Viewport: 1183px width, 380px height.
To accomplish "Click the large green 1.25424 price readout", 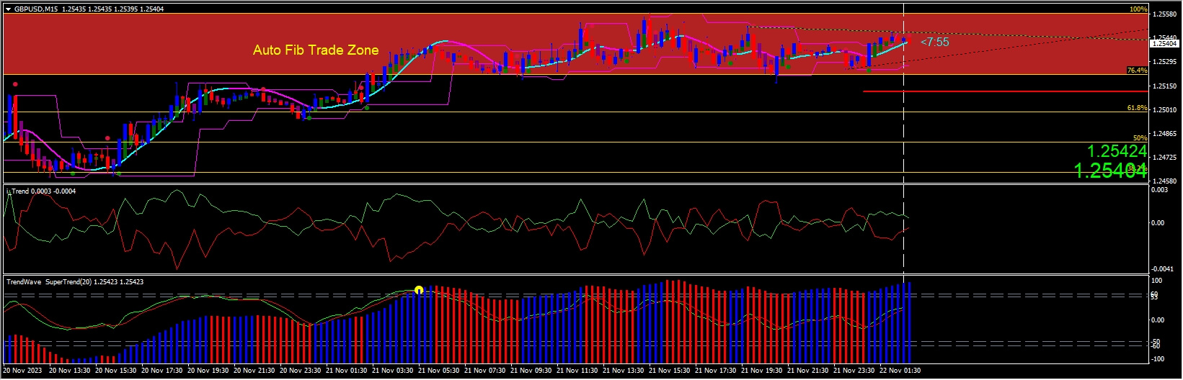I will coord(1117,151).
